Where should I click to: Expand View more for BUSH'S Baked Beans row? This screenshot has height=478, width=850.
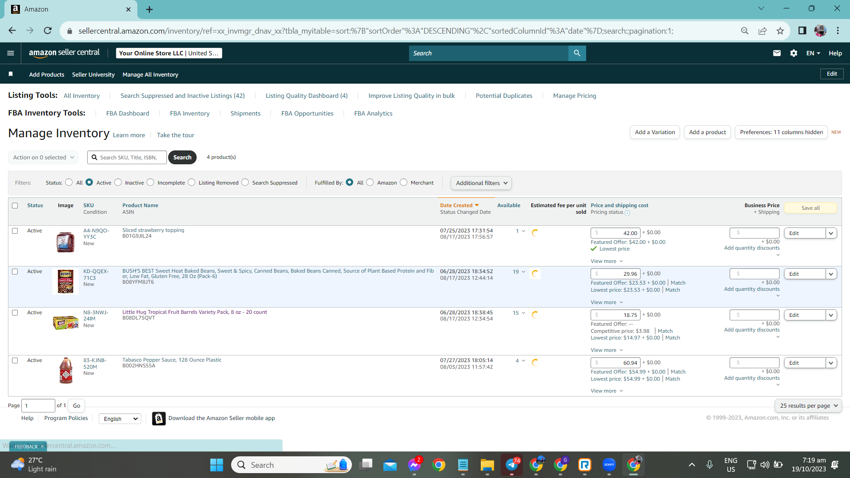607,302
